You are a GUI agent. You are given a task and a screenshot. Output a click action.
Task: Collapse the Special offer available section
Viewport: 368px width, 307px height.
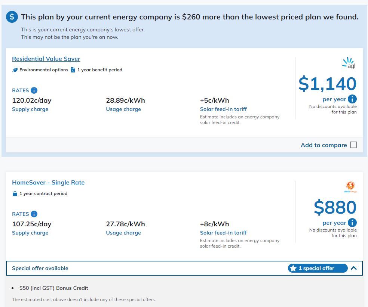tap(40, 268)
